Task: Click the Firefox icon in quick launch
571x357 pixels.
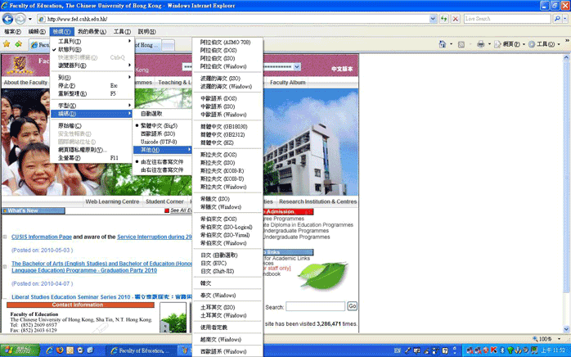Action: pos(60,350)
